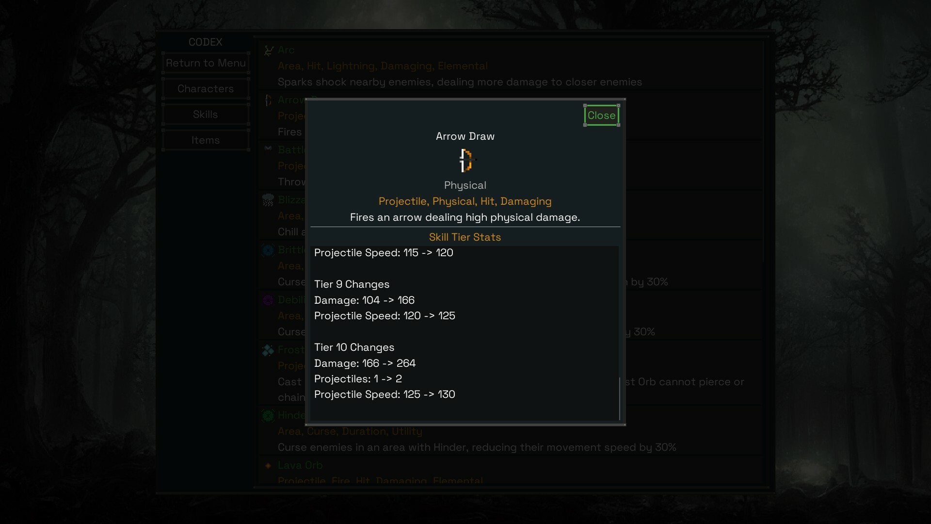Click the Blizzard snow cloud icon
The width and height of the screenshot is (931, 524).
tap(268, 200)
